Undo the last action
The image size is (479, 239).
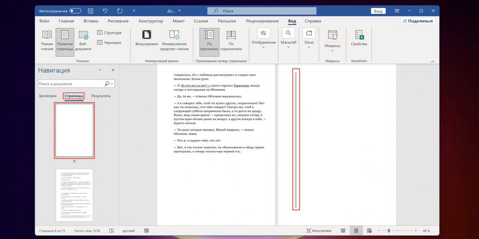click(x=104, y=10)
